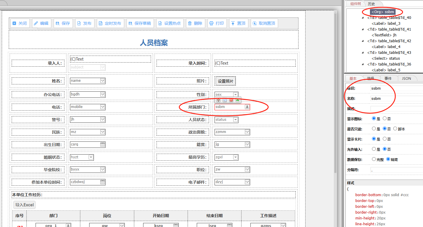Open the hyzt dropdown
The height and width of the screenshot is (227, 423).
(x=91, y=157)
